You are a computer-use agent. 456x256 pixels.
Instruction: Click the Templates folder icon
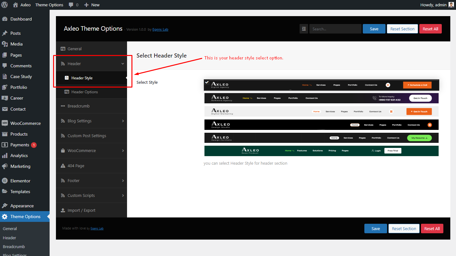coord(5,192)
